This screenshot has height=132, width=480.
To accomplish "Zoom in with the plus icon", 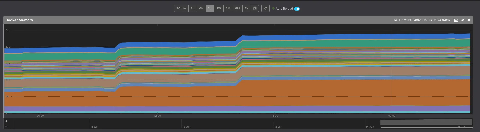I will coord(6,121).
